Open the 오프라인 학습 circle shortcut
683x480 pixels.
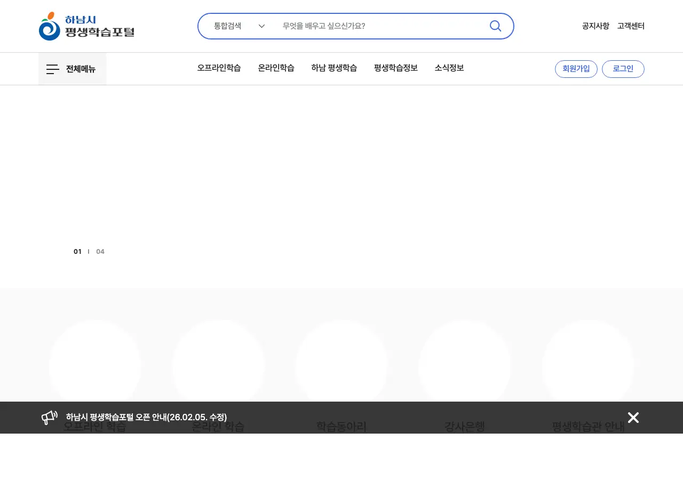[x=95, y=366]
